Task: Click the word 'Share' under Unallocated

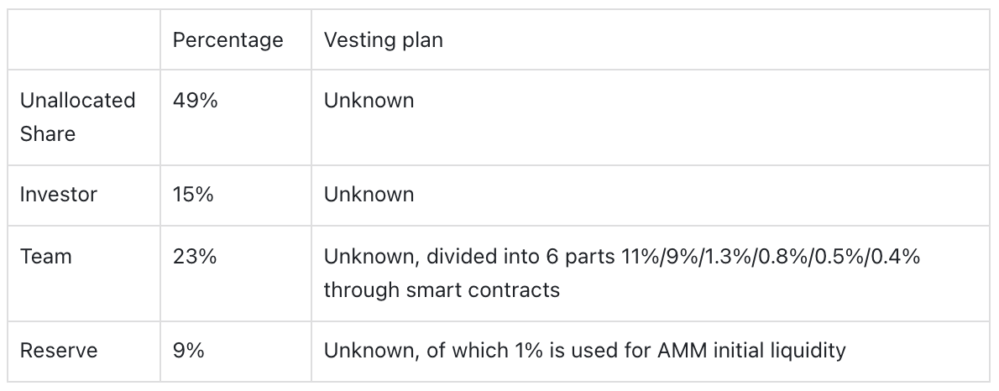Action: pos(48,133)
